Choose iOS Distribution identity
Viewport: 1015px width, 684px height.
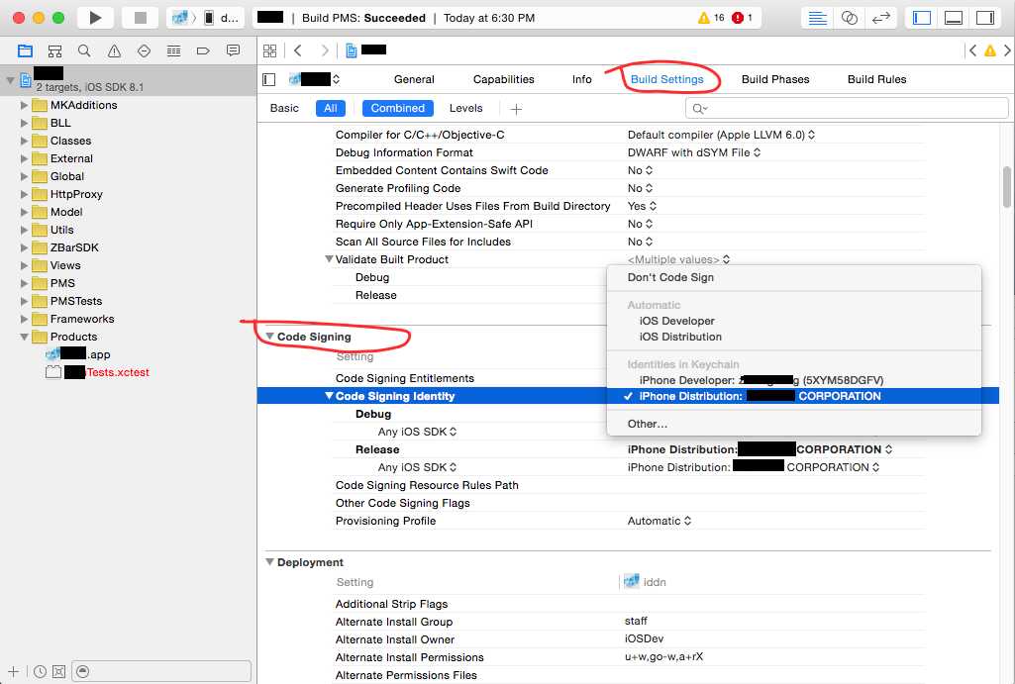[680, 338]
